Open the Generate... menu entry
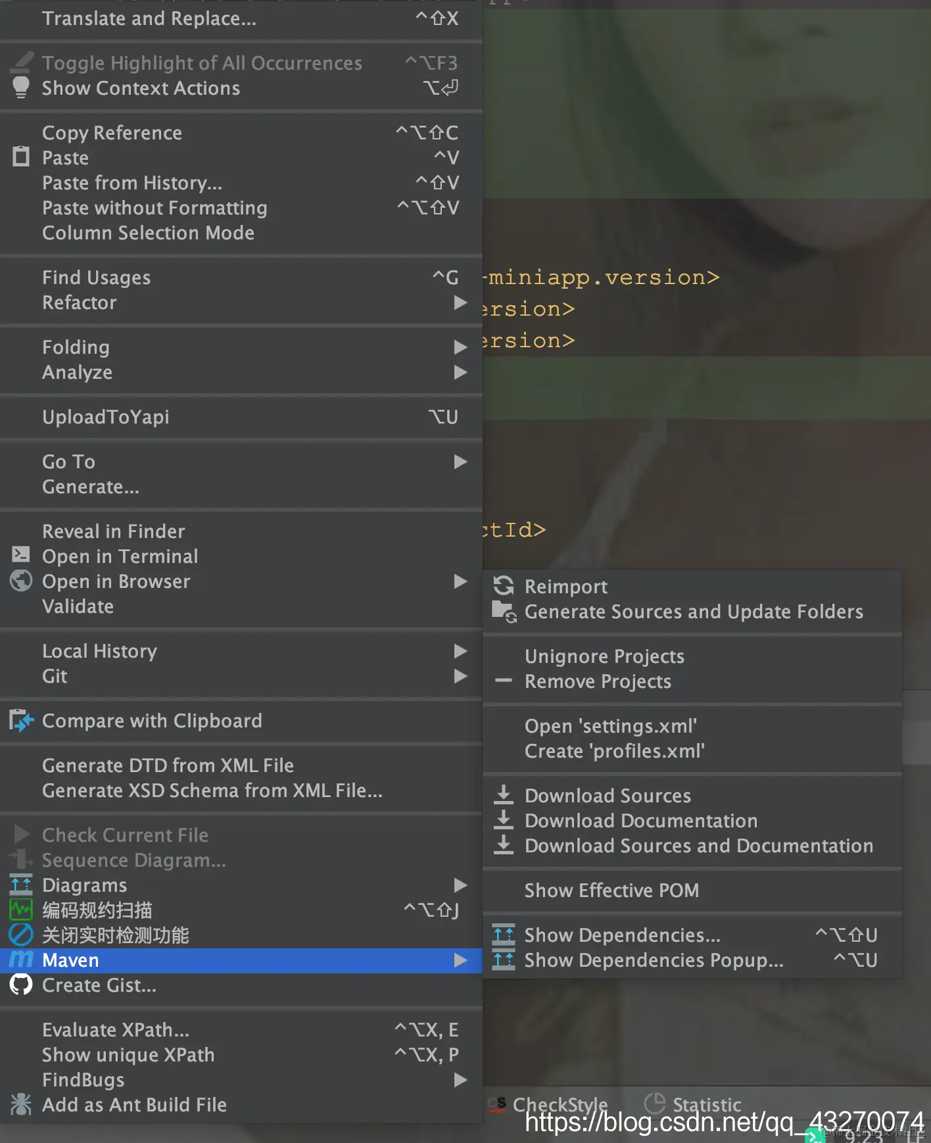The image size is (931, 1143). (x=241, y=487)
